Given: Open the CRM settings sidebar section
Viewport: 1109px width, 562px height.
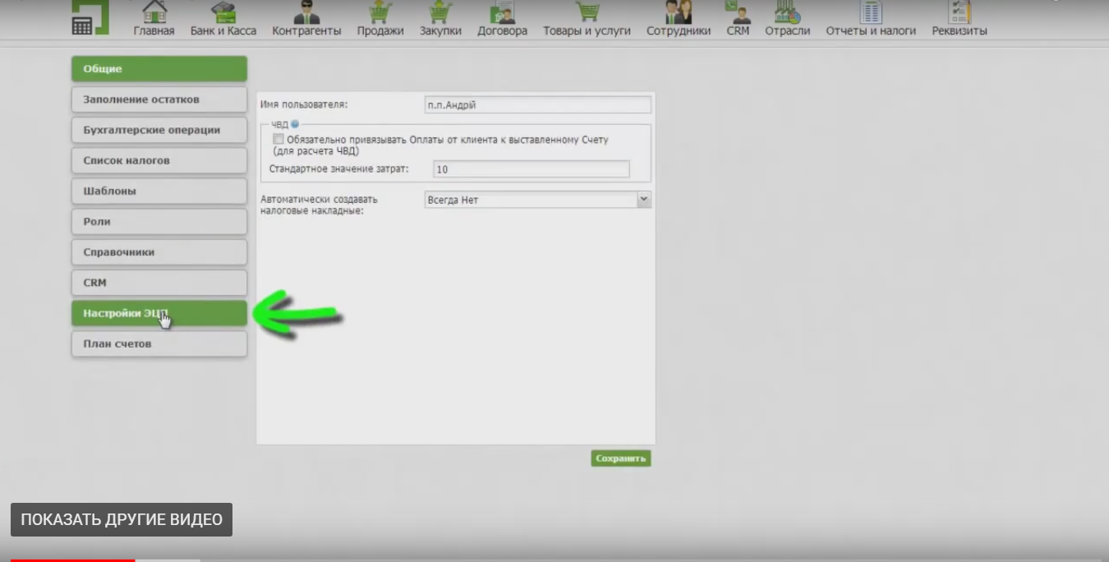Looking at the screenshot, I should pos(159,282).
